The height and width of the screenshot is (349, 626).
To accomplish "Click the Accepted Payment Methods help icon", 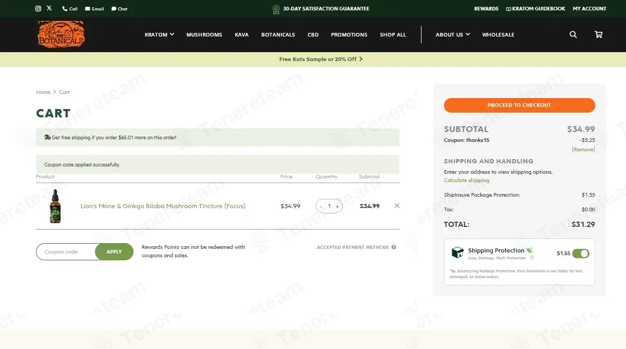I will (394, 247).
